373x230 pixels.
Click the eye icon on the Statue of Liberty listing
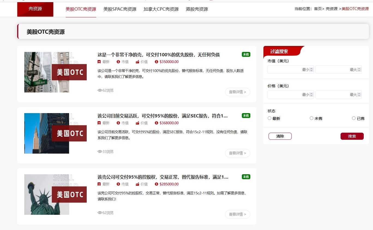pyautogui.click(x=100, y=213)
